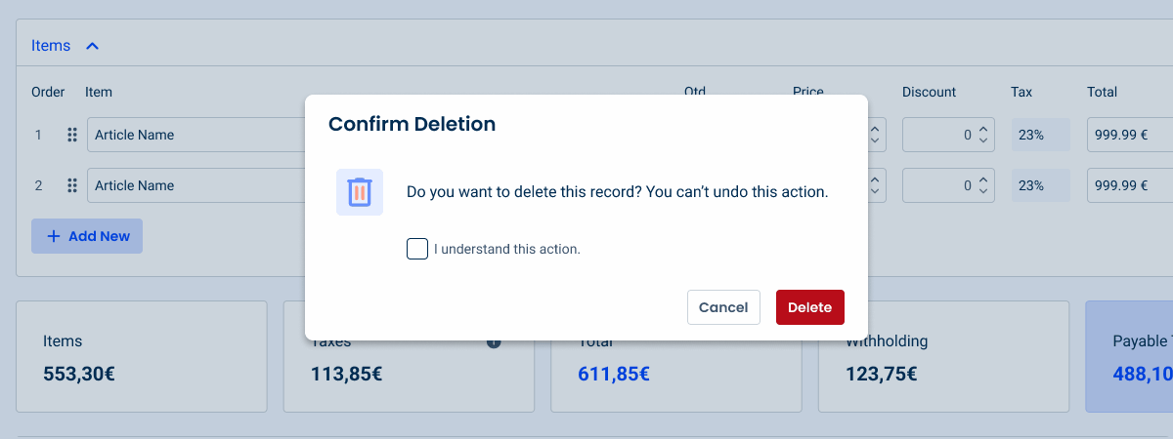
Task: Confirm with the red Delete button
Action: coord(809,307)
